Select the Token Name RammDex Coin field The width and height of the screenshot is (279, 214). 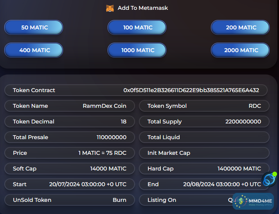point(70,106)
